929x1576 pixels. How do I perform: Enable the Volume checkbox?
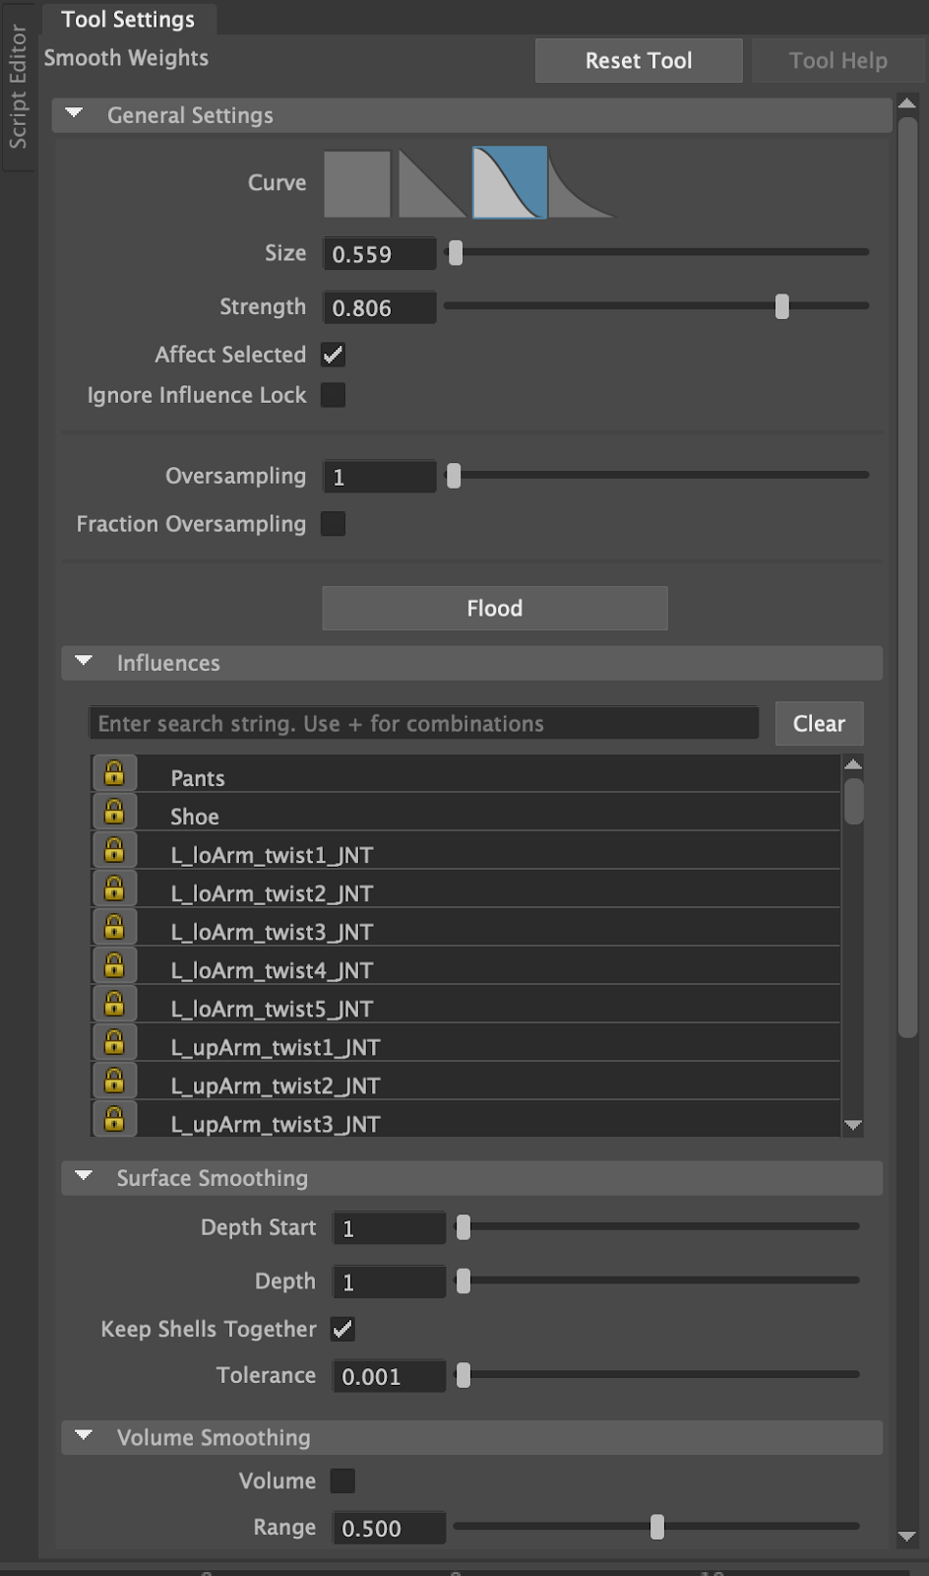coord(342,1480)
